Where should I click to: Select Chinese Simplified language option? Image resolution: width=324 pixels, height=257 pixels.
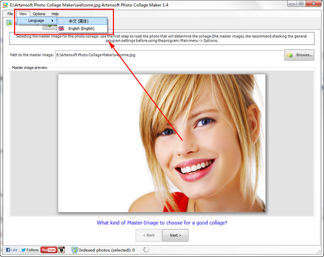tap(82, 21)
